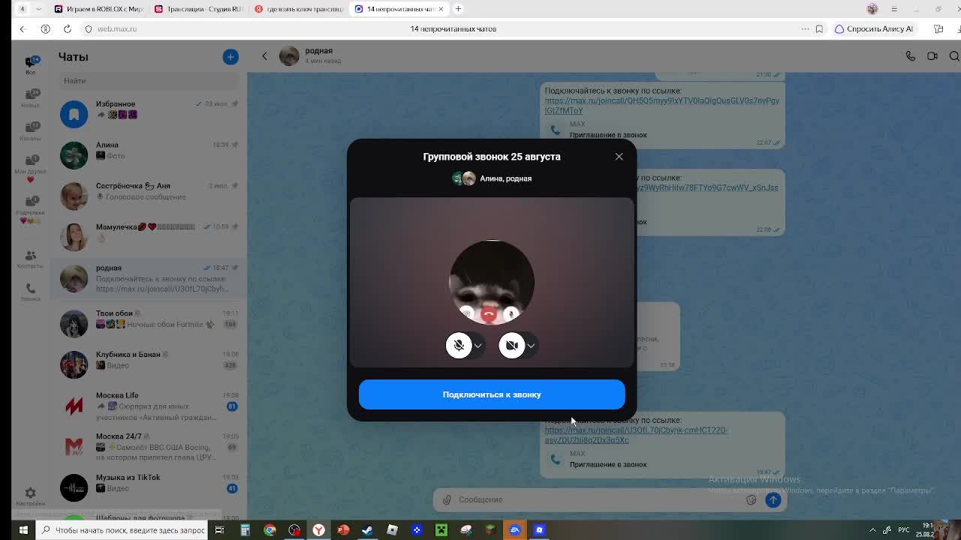Go back from the родная chat
The width and height of the screenshot is (961, 540).
pos(264,55)
